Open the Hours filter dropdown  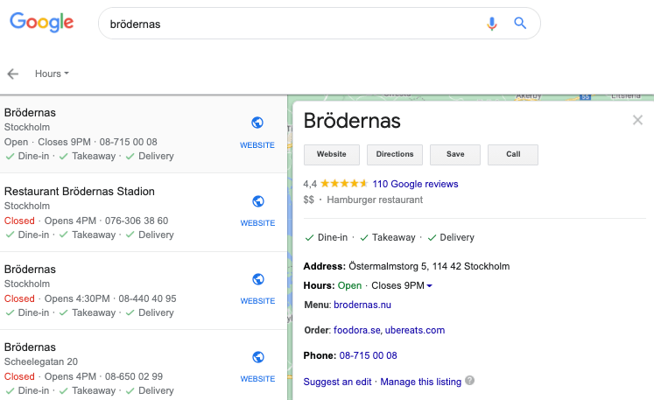pyautogui.click(x=52, y=74)
